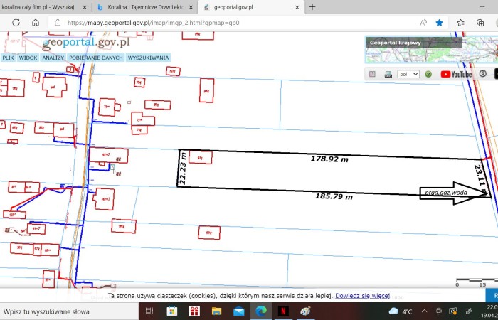This screenshot has height=320, width=498.
Task: Click the accessibility icon beside YouTube
Action: (x=483, y=74)
